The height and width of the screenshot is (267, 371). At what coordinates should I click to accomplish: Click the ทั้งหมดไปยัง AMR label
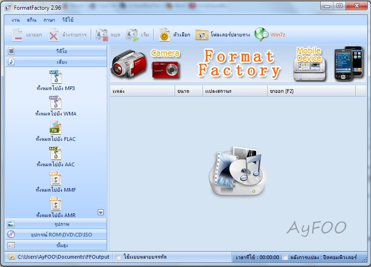[56, 215]
